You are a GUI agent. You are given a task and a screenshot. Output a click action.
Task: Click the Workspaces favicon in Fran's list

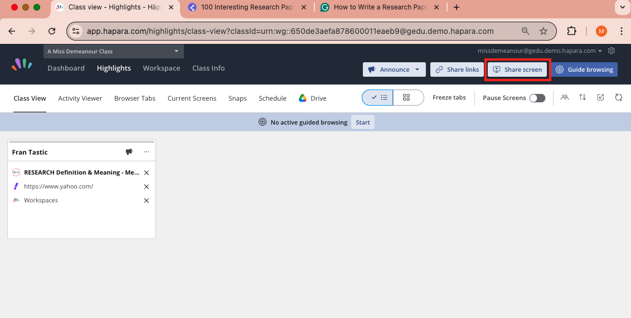point(16,200)
